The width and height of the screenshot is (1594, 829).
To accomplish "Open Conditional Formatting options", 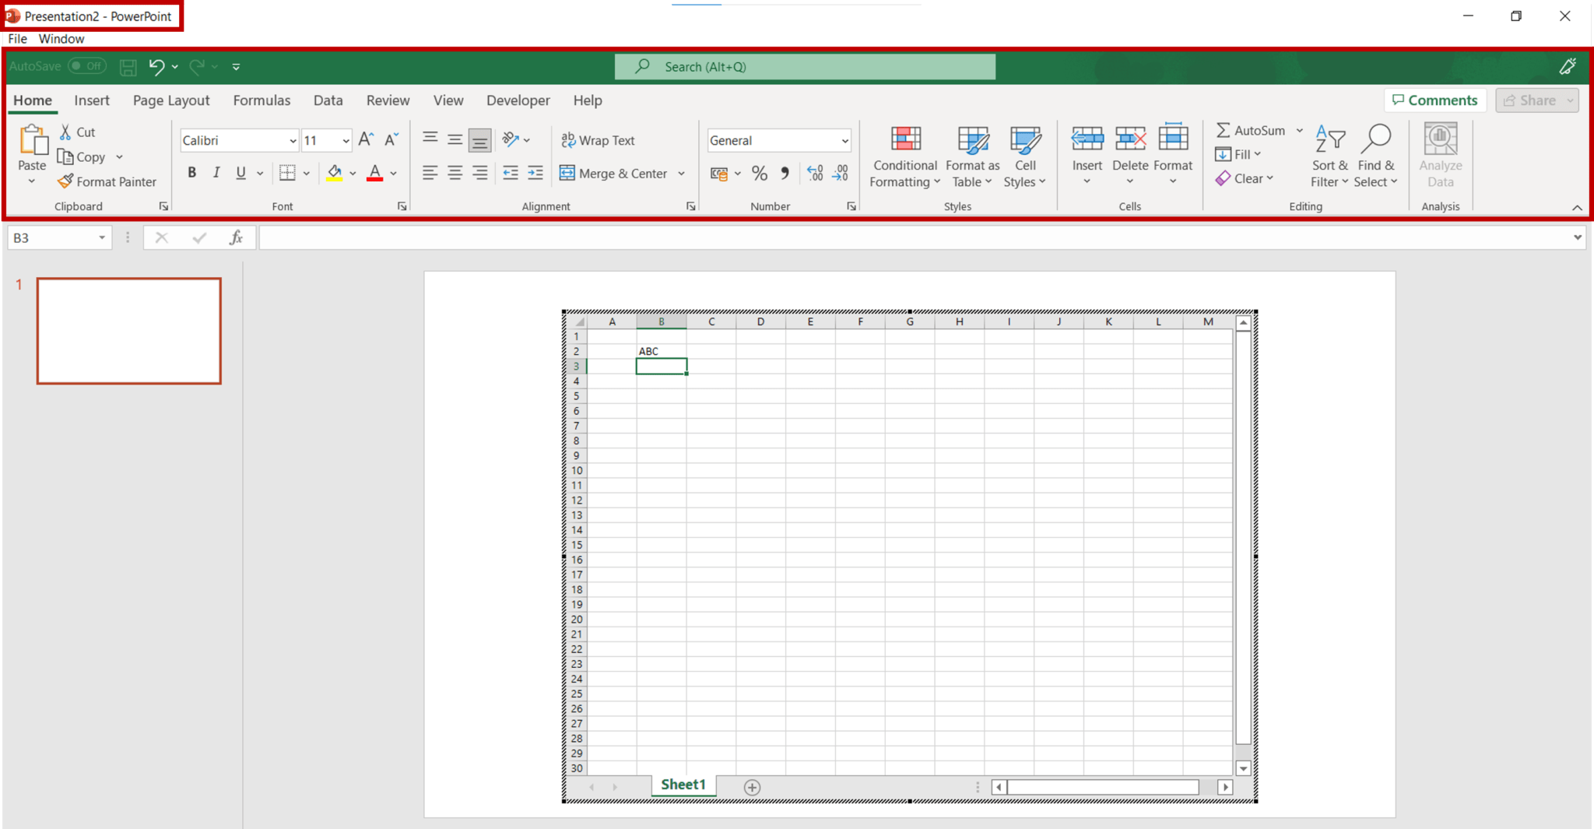I will (x=904, y=154).
